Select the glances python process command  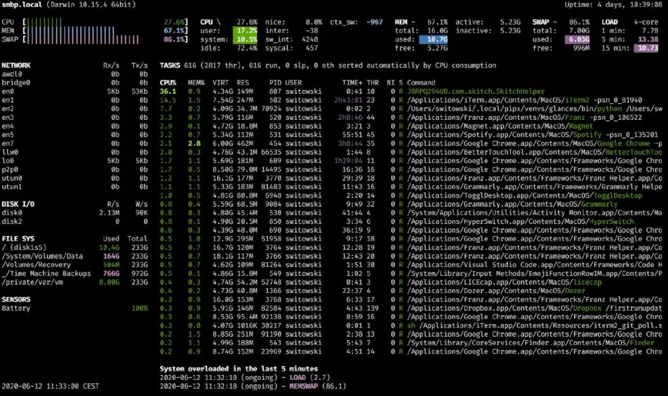pos(534,109)
